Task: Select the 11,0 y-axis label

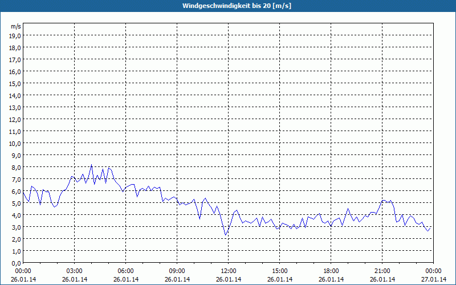Action: (15, 132)
